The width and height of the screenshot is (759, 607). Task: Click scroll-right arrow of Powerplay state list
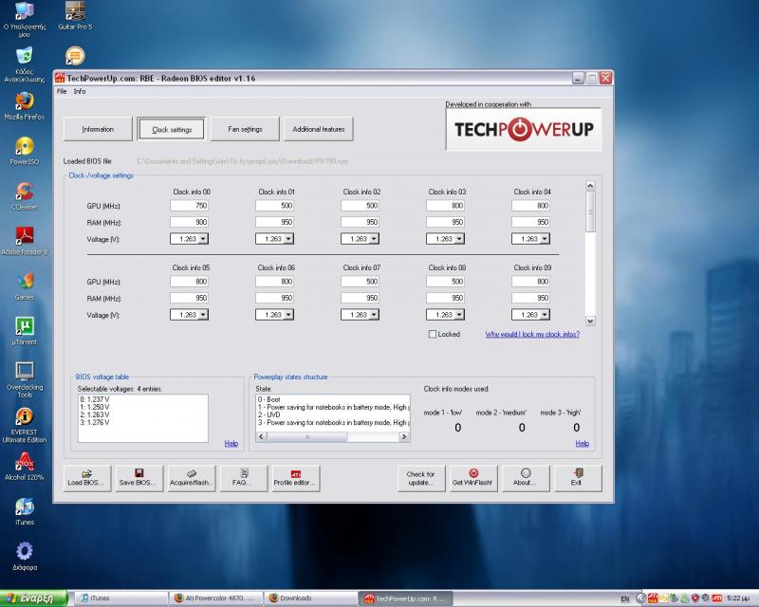[x=404, y=436]
